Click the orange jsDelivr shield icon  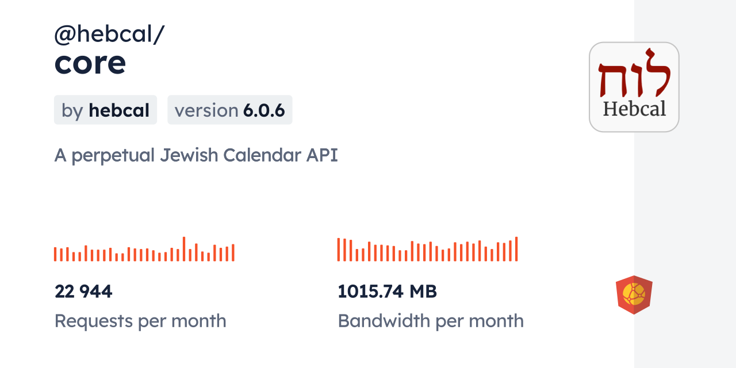634,294
